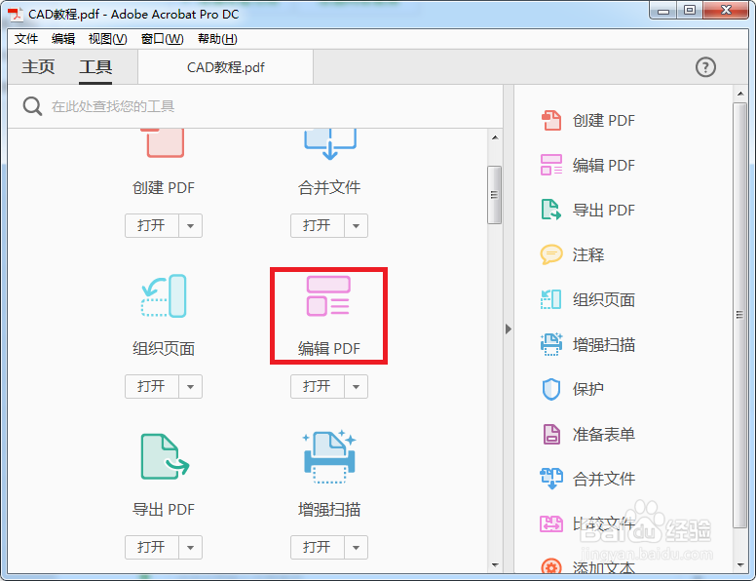This screenshot has width=756, height=581.
Task: Open dropdown arrow beside 组织页面 打开 button
Action: [x=190, y=387]
